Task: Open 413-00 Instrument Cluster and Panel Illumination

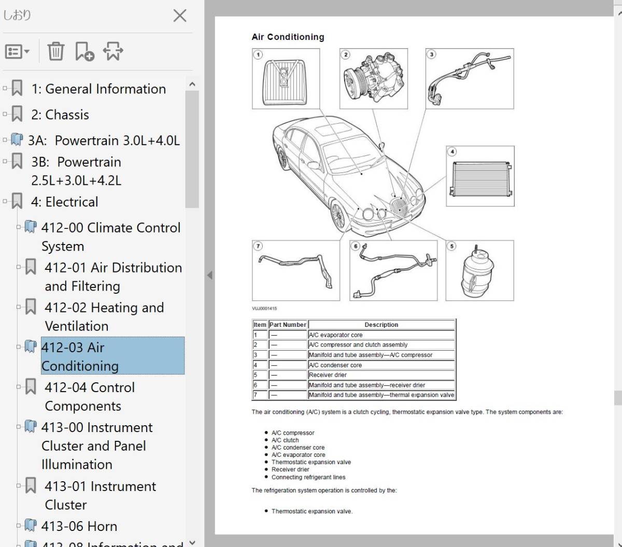Action: pyautogui.click(x=97, y=445)
